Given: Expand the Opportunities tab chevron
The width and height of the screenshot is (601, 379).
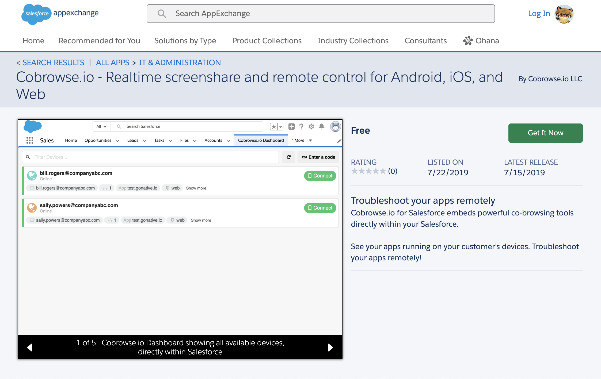Looking at the screenshot, I should (x=117, y=141).
